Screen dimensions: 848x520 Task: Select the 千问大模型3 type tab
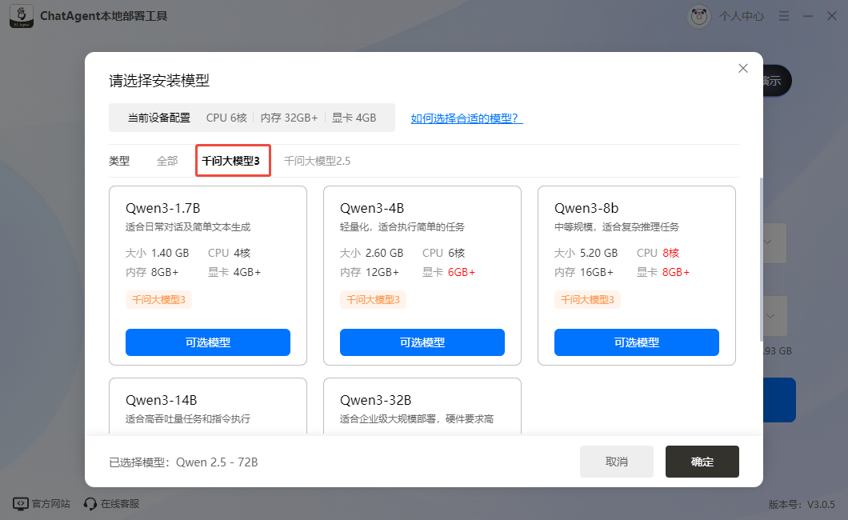coord(233,161)
